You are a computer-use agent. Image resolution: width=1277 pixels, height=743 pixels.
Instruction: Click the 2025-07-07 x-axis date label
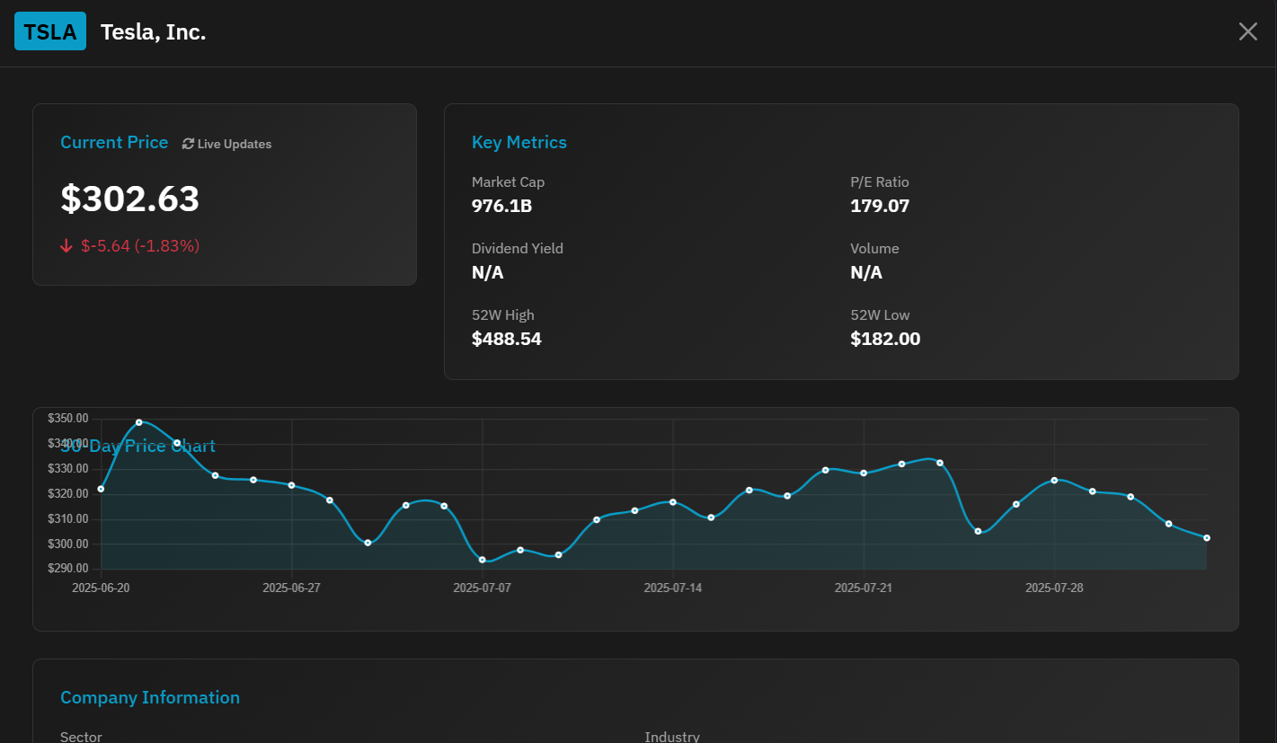483,588
